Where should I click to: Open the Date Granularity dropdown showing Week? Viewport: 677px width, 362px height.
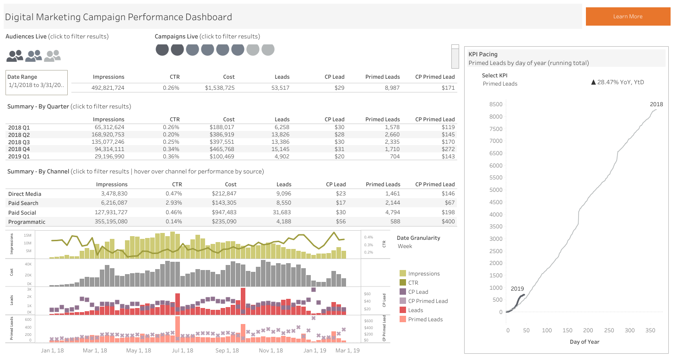point(405,246)
